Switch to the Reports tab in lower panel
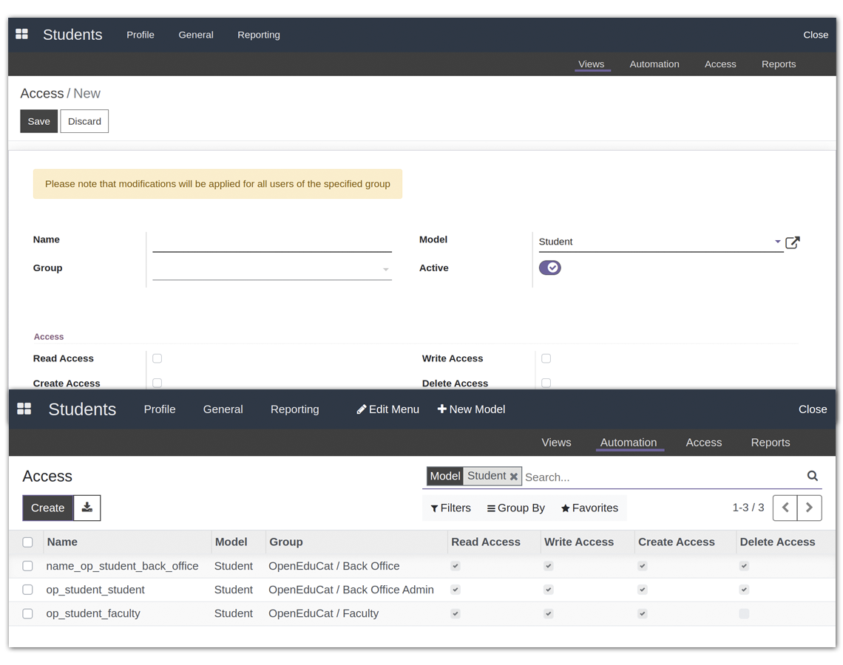The image size is (843, 665). click(x=770, y=443)
